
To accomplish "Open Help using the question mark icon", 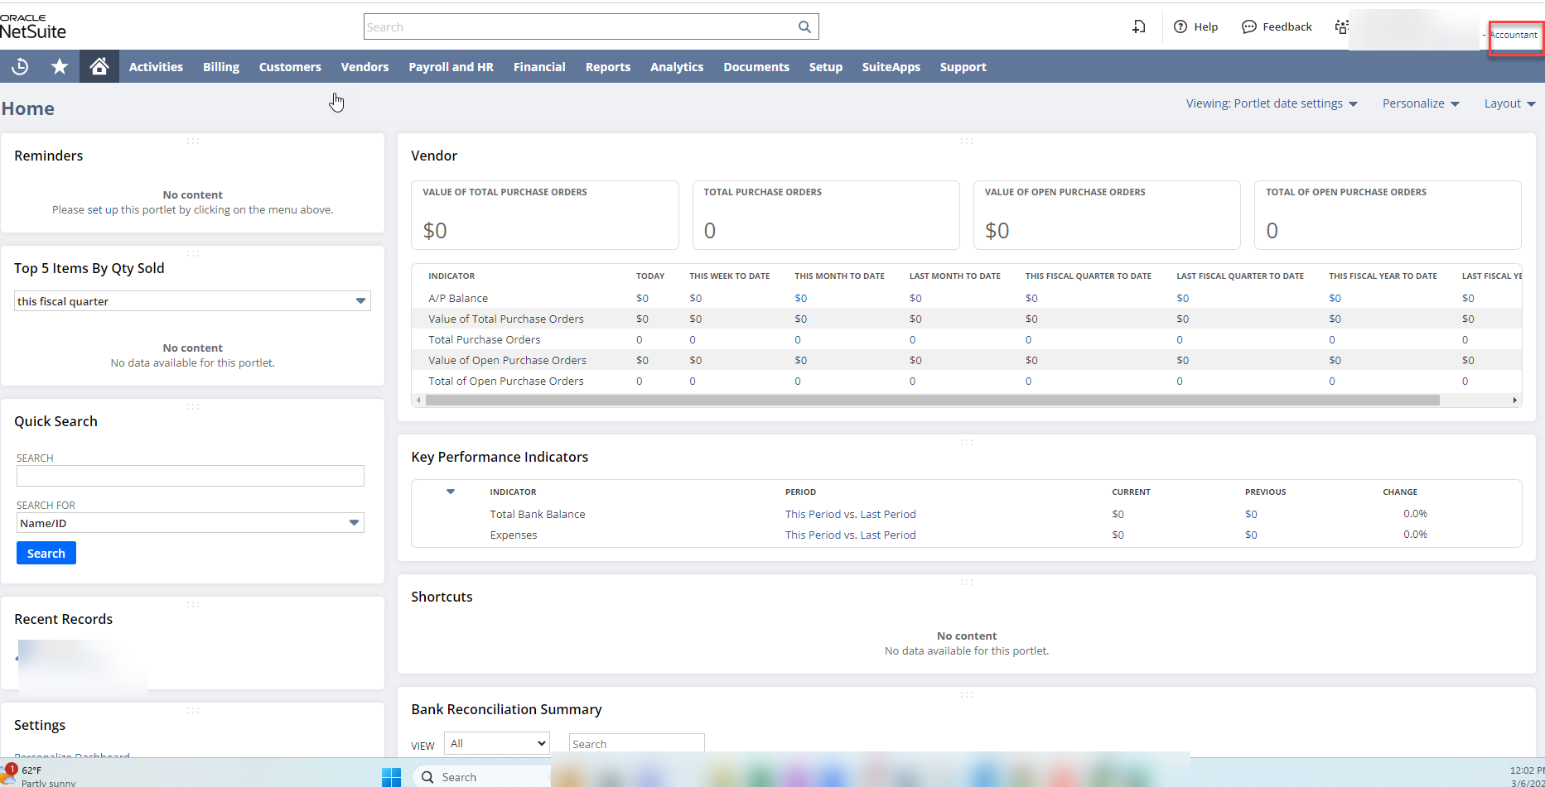I will [x=1180, y=26].
